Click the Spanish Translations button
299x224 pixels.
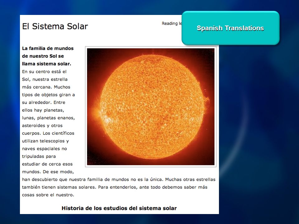(x=230, y=28)
